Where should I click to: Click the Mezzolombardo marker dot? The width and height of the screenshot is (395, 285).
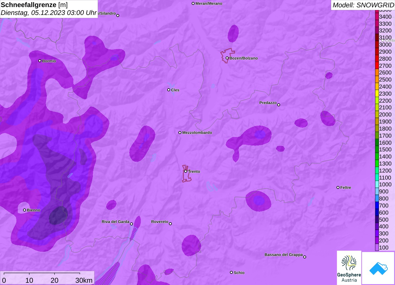pyautogui.click(x=180, y=132)
